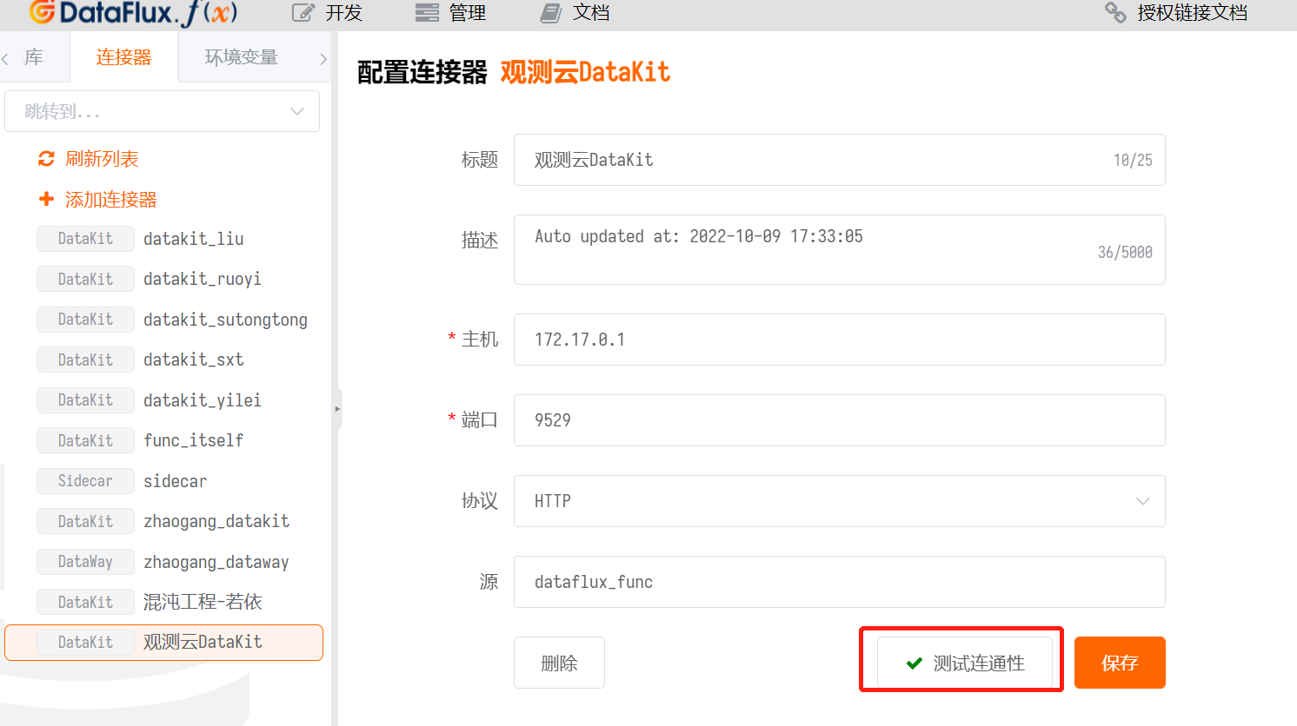1297x726 pixels.
Task: Click the 标题 input field
Action: [840, 160]
